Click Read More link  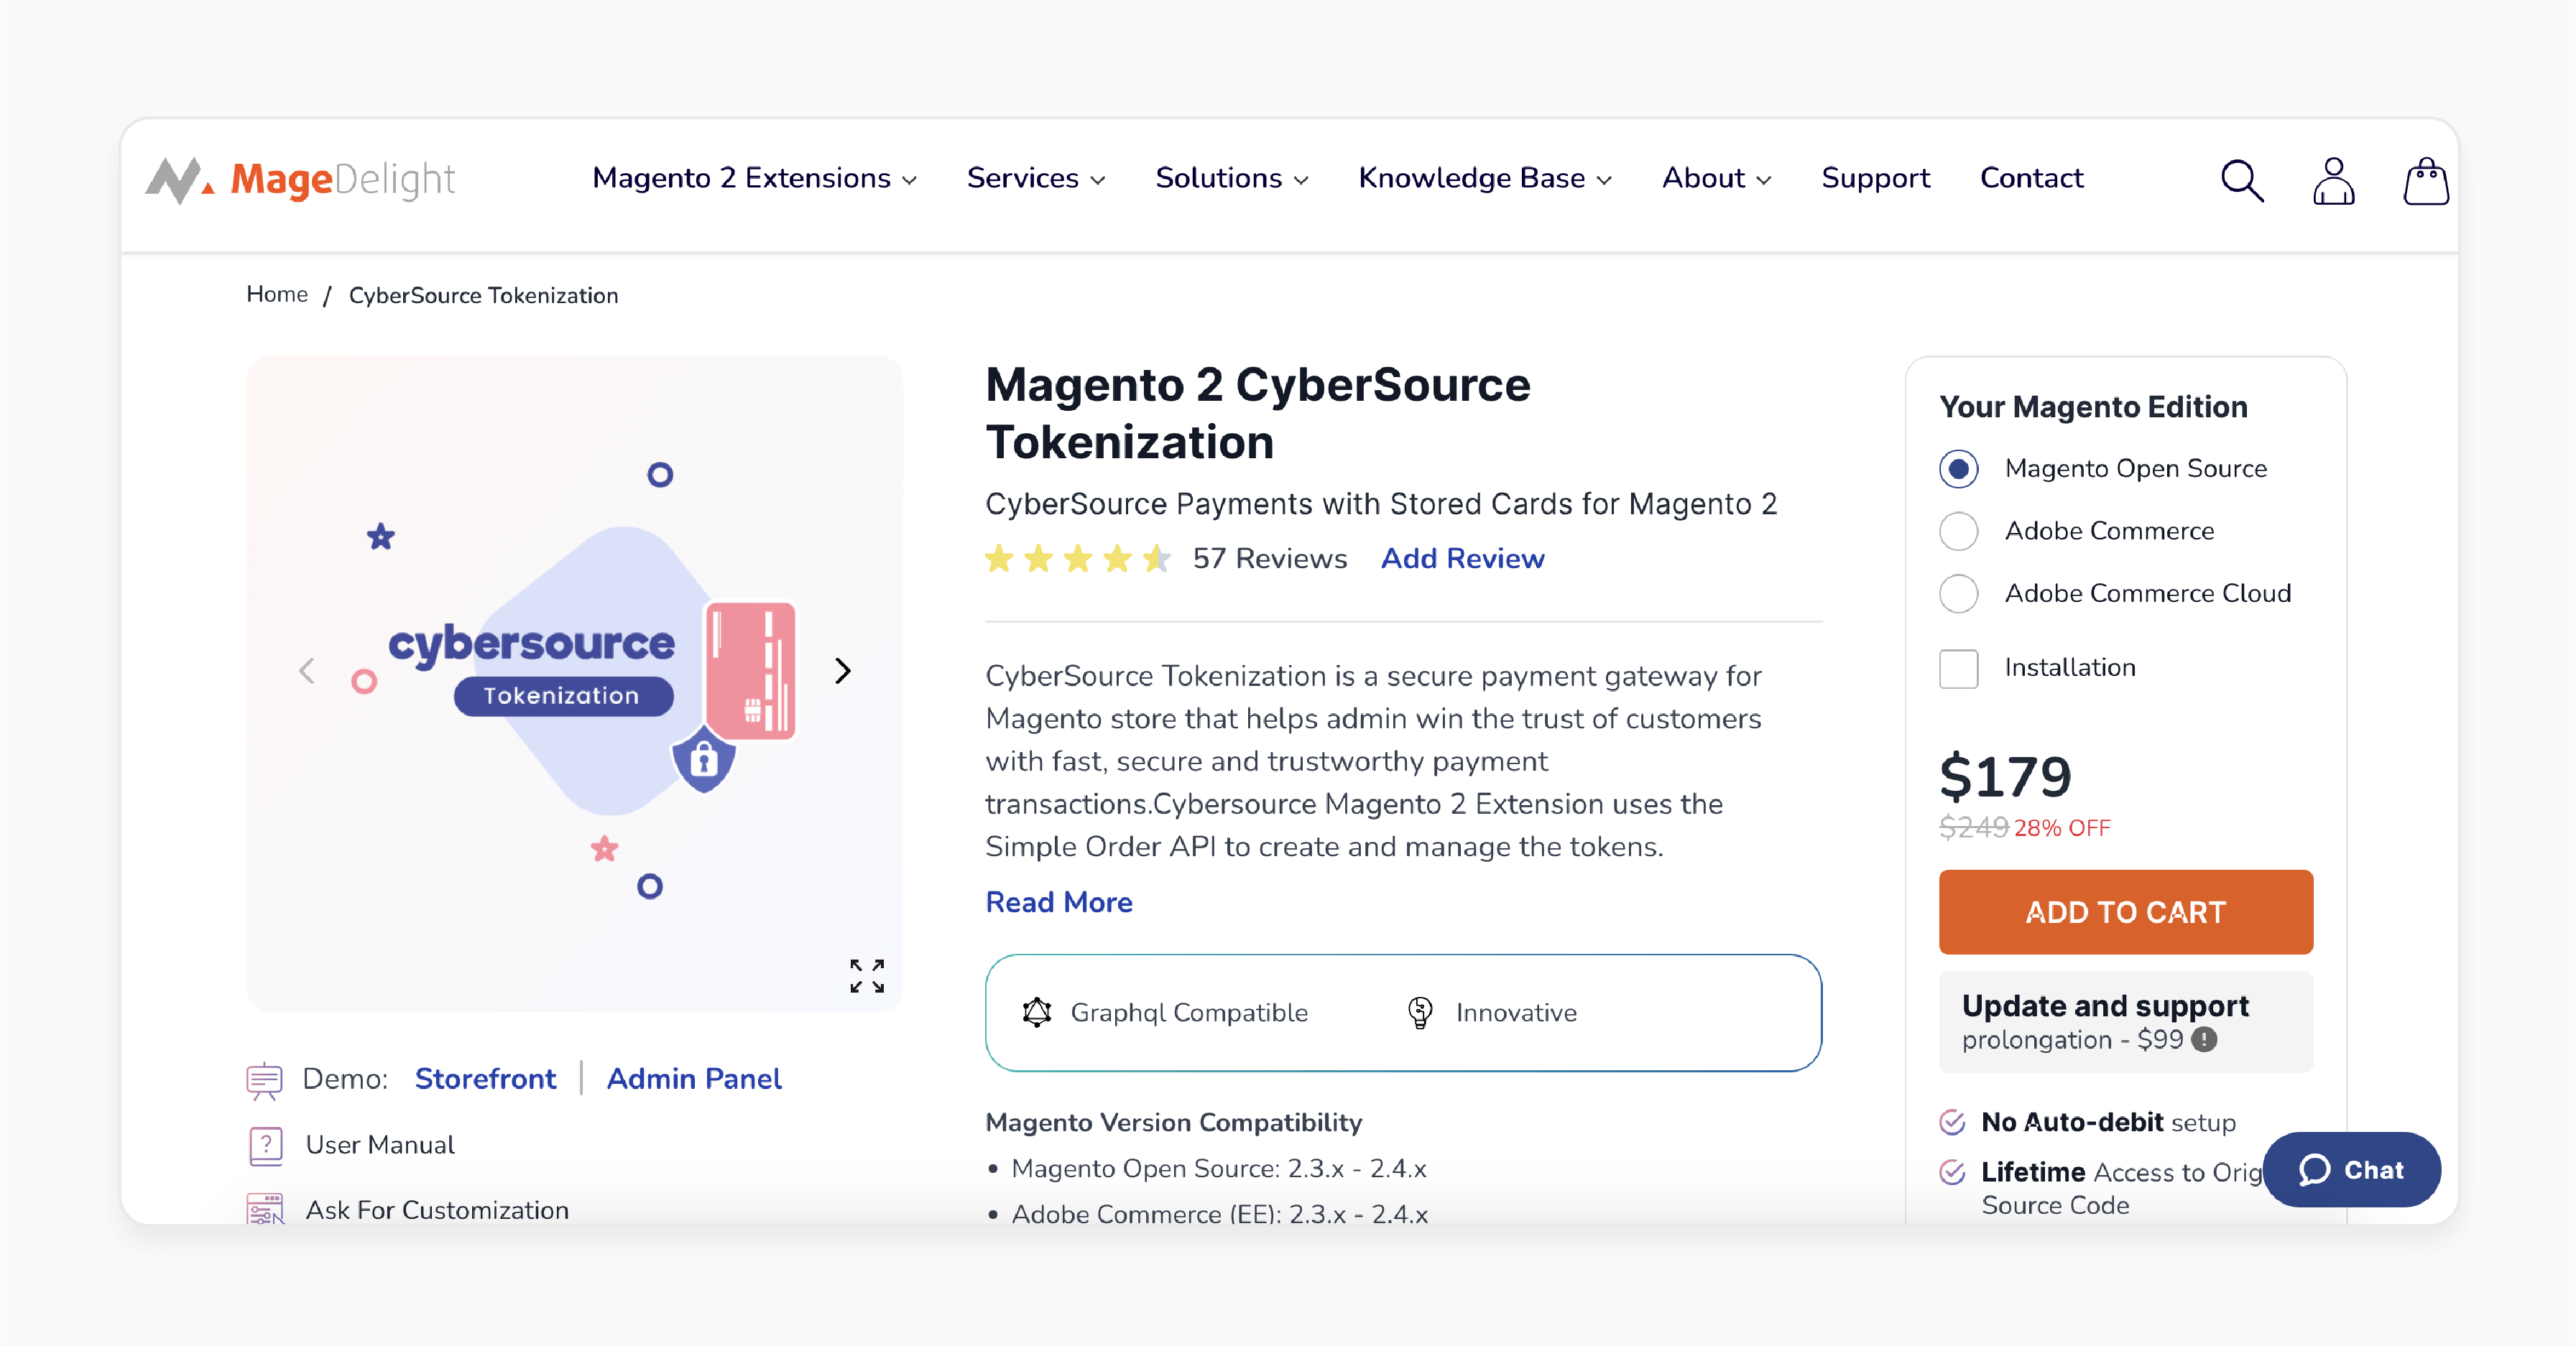pyautogui.click(x=1059, y=902)
